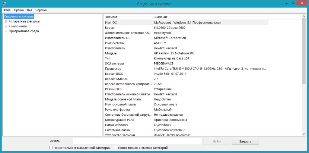
Task: Click the System Information title bar icon
Action: [x=4, y=3]
